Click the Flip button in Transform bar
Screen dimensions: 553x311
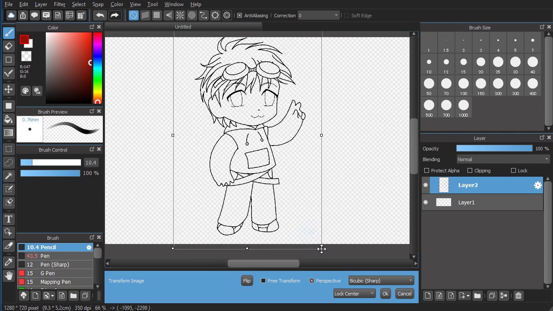[x=247, y=280]
